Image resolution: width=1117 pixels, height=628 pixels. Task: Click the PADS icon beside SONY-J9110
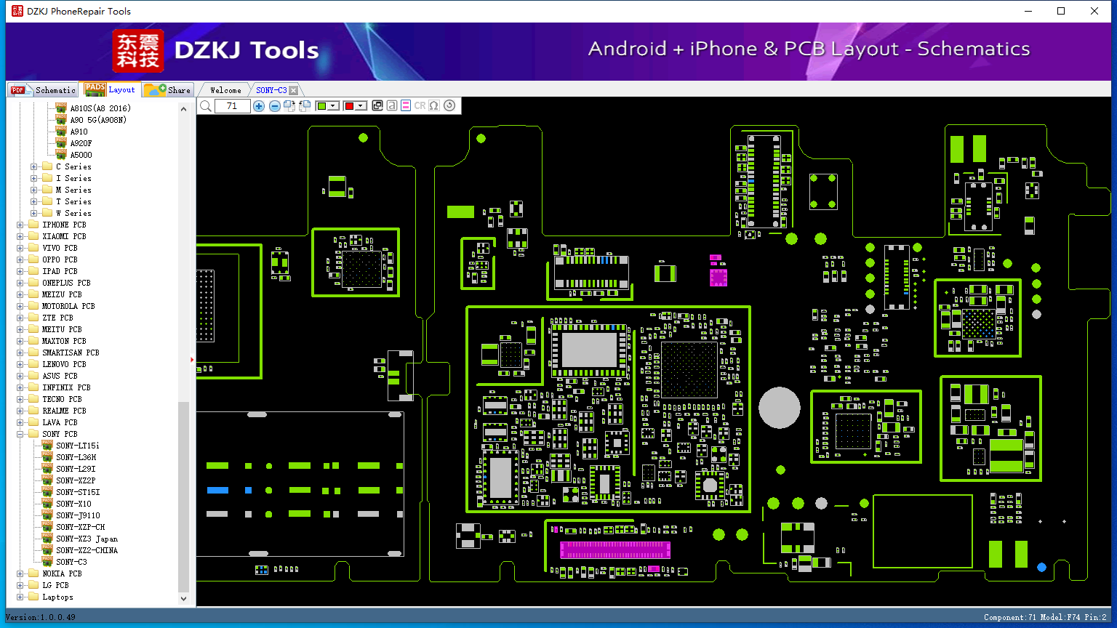tap(47, 515)
